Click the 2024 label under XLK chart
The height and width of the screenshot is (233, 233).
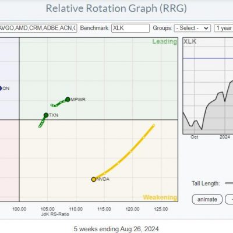tap(225, 137)
